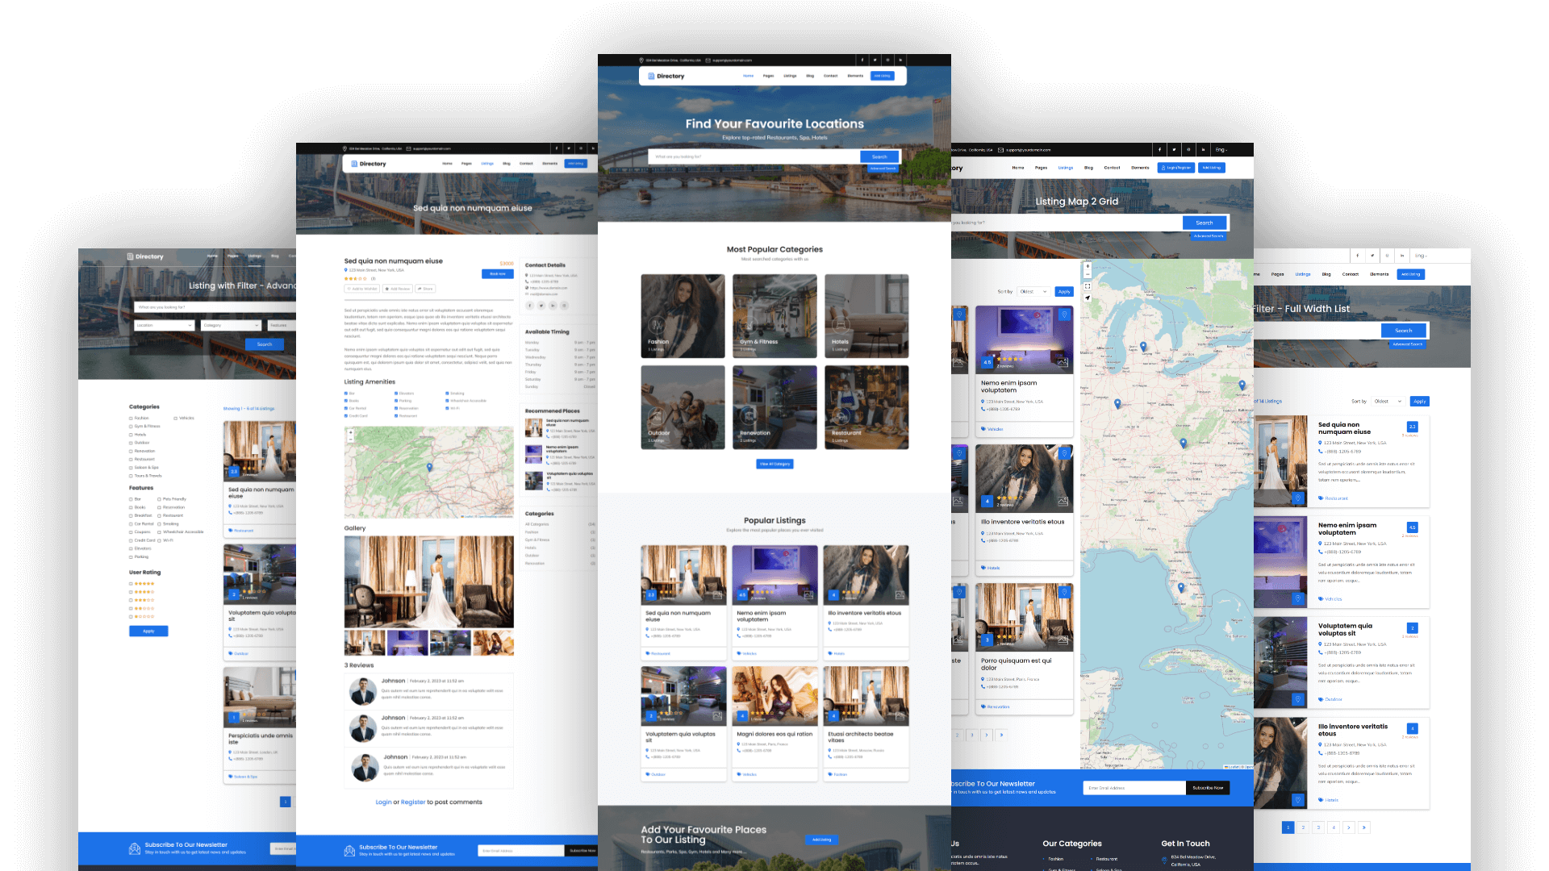Click Restaurant category circular icon on home page
This screenshot has width=1549, height=871.
click(841, 416)
